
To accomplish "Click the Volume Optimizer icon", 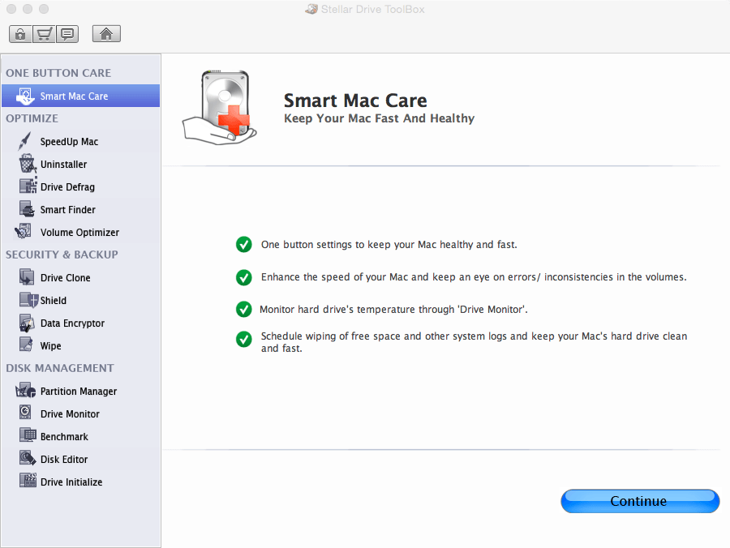I will click(24, 231).
